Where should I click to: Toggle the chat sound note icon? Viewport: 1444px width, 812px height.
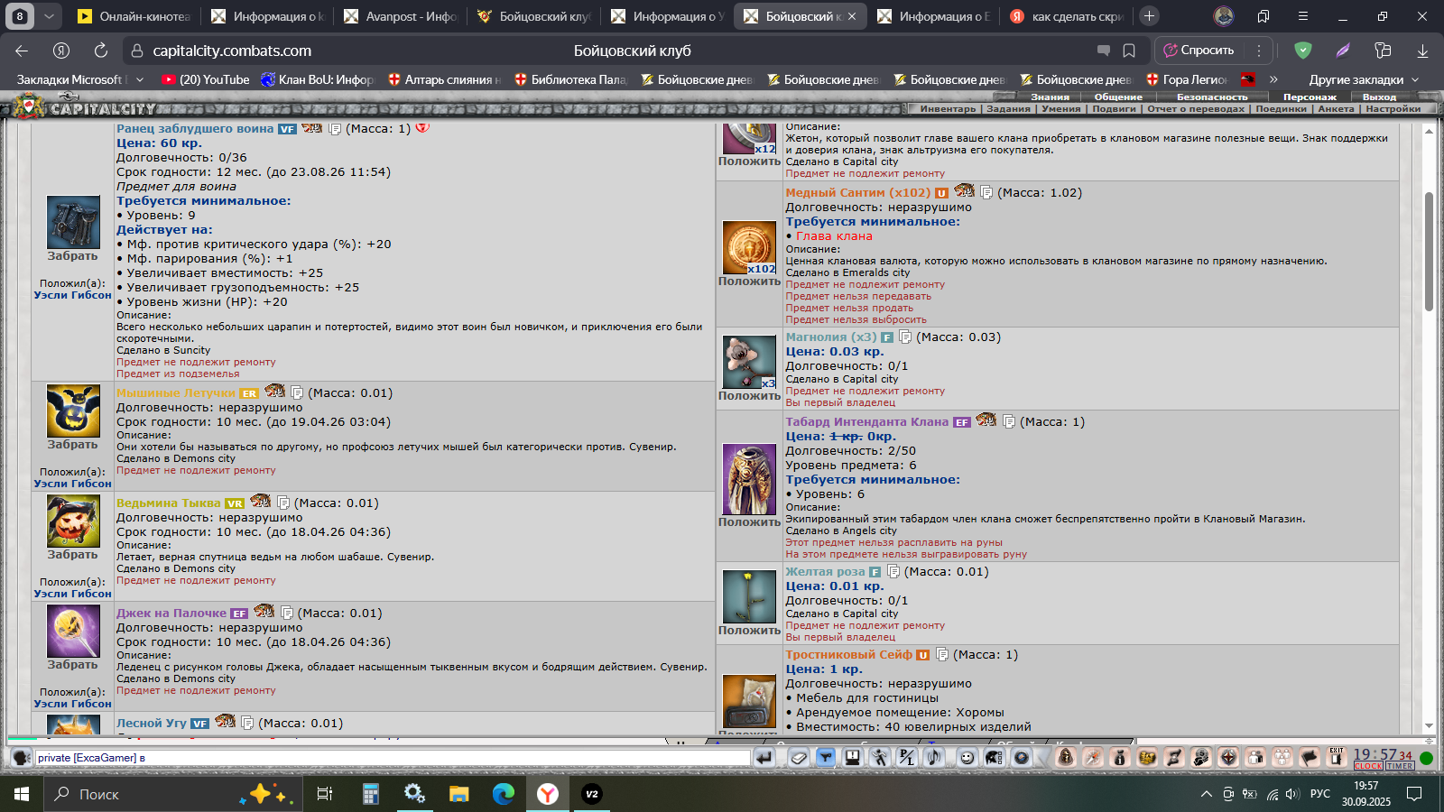(934, 758)
